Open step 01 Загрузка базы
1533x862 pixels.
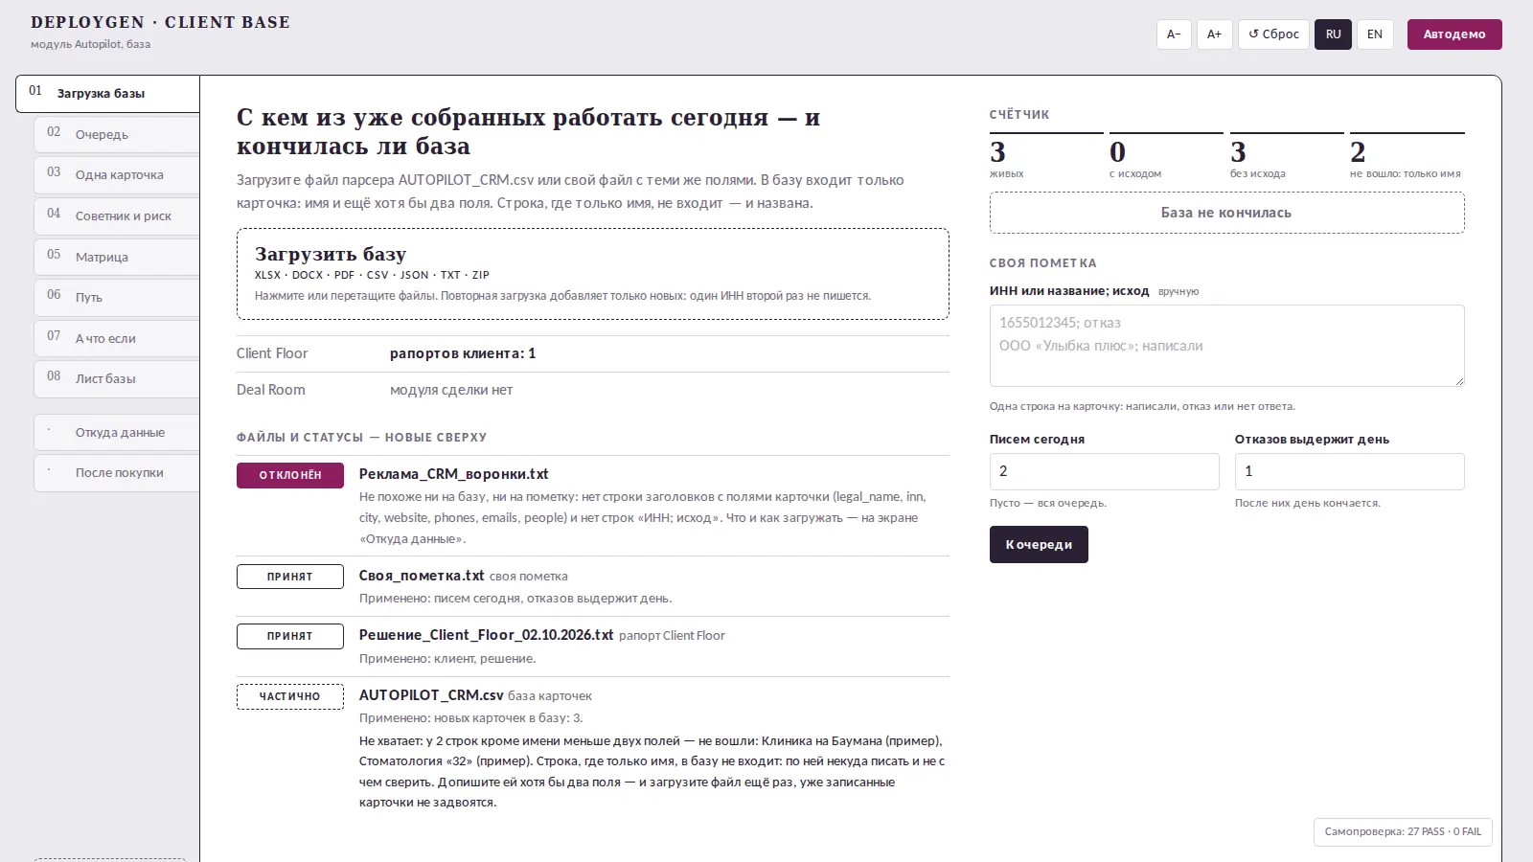click(107, 93)
